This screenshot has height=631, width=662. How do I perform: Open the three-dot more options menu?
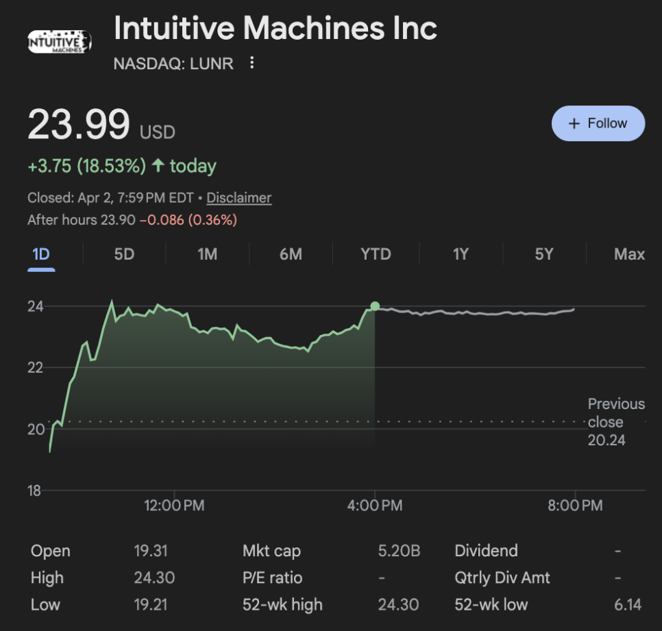(252, 63)
